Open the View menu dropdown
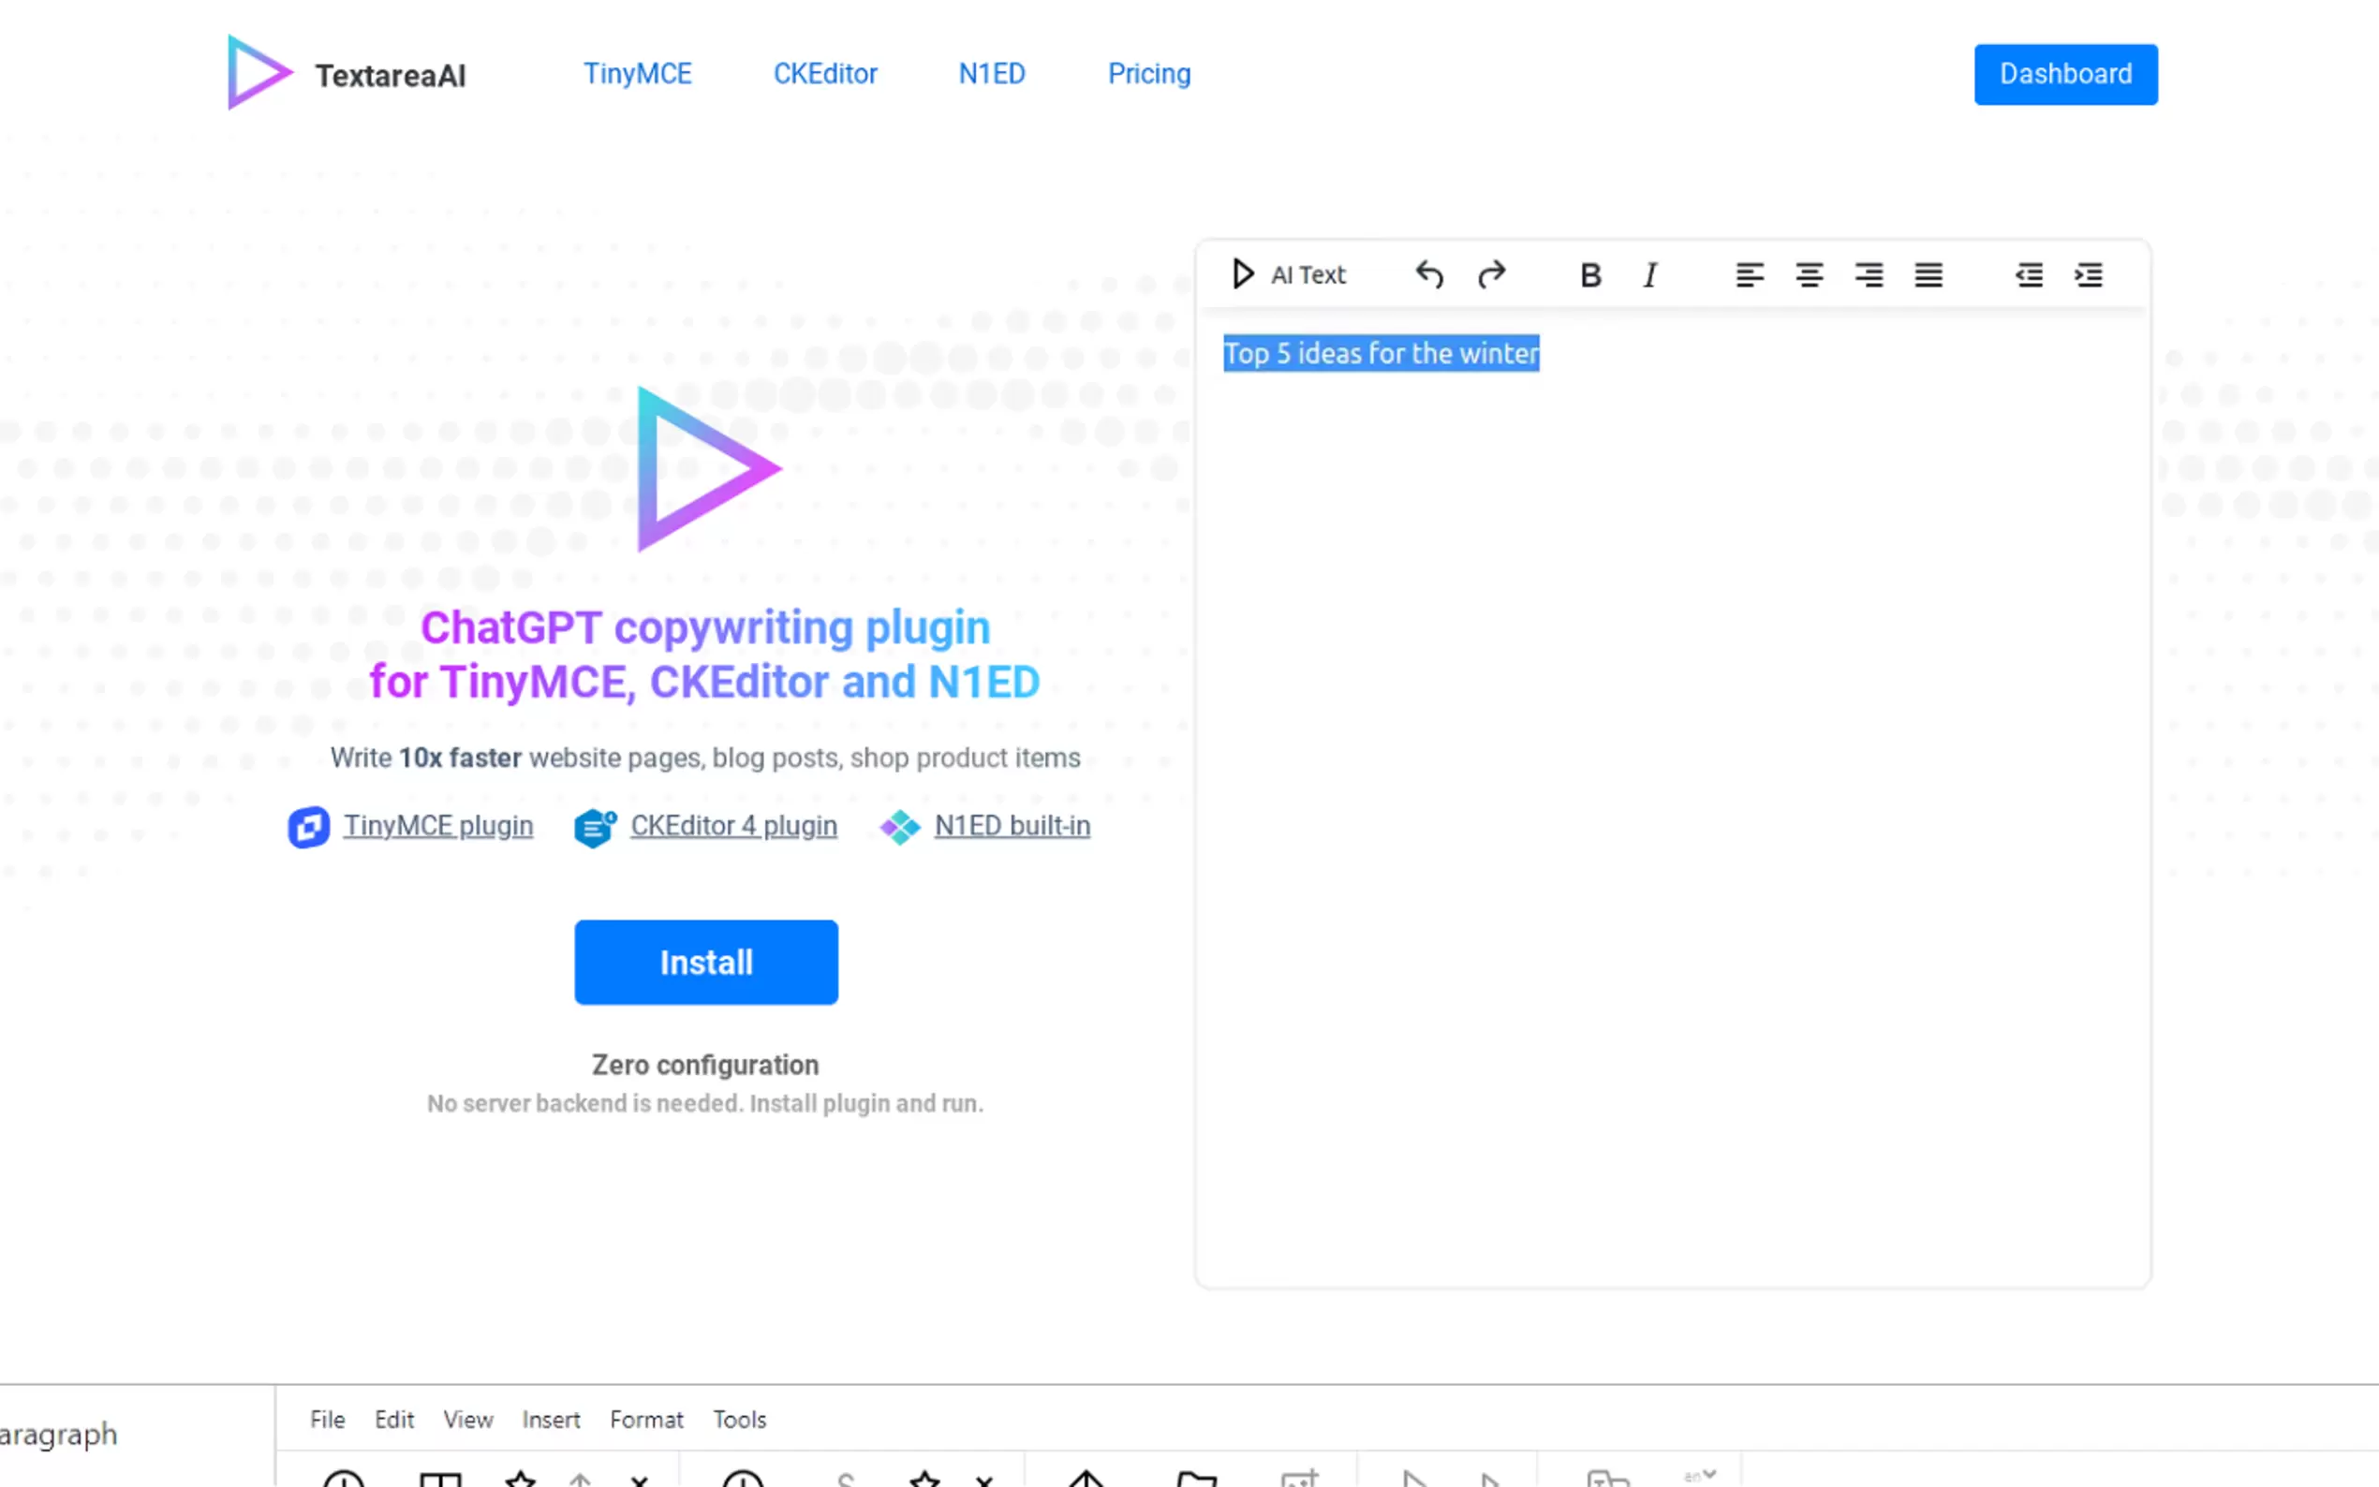This screenshot has width=2379, height=1487. click(468, 1420)
